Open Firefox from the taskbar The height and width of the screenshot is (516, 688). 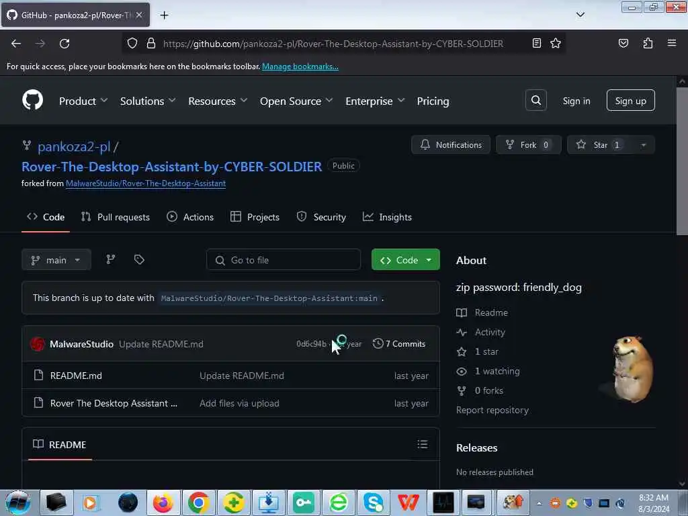(163, 503)
